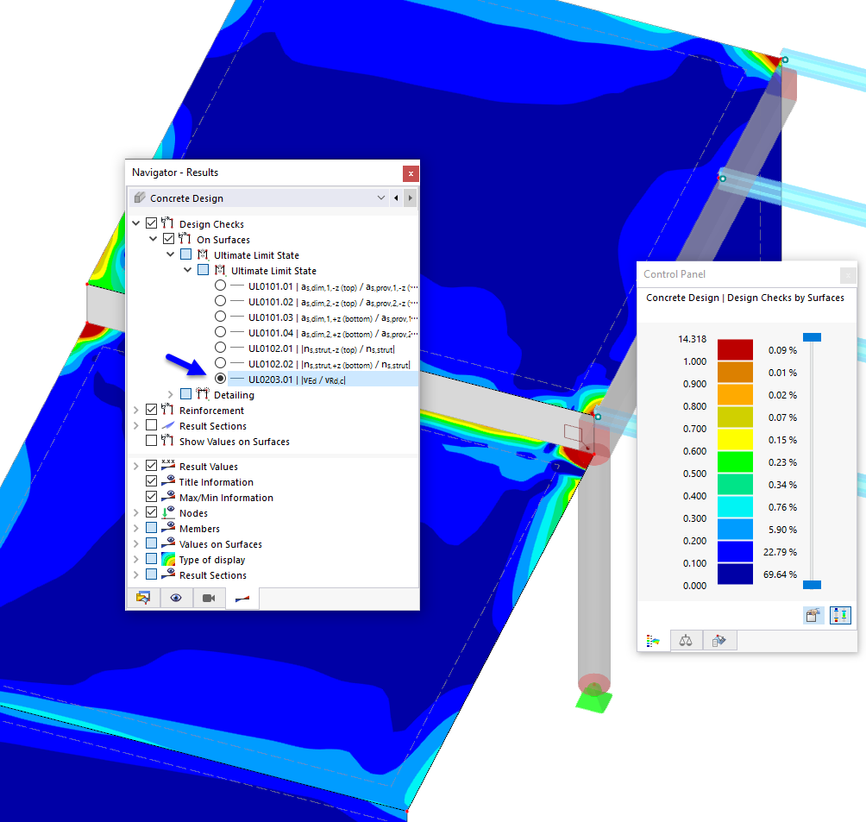This screenshot has width=866, height=822.
Task: Click the back arrow beside Concrete Design dropdown
Action: pyautogui.click(x=396, y=198)
